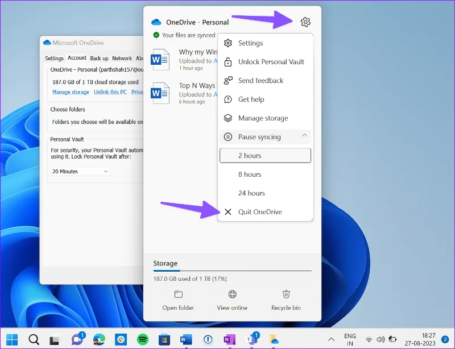
Task: Click '187.0 GB used of 1 TB (17%)' text
Action: pos(190,279)
